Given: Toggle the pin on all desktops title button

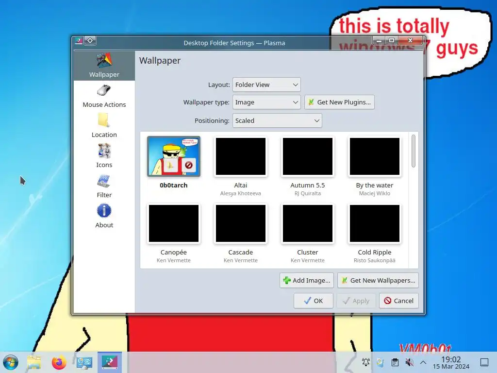Looking at the screenshot, I should (x=90, y=41).
